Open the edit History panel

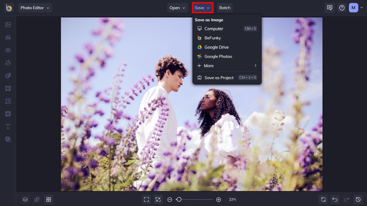coord(358,199)
